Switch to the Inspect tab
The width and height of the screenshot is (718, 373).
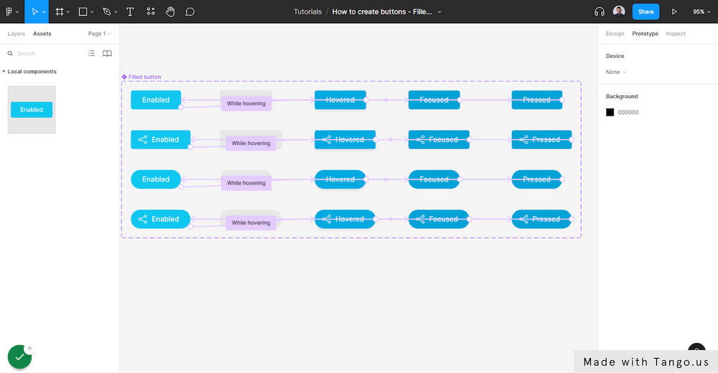pos(676,34)
